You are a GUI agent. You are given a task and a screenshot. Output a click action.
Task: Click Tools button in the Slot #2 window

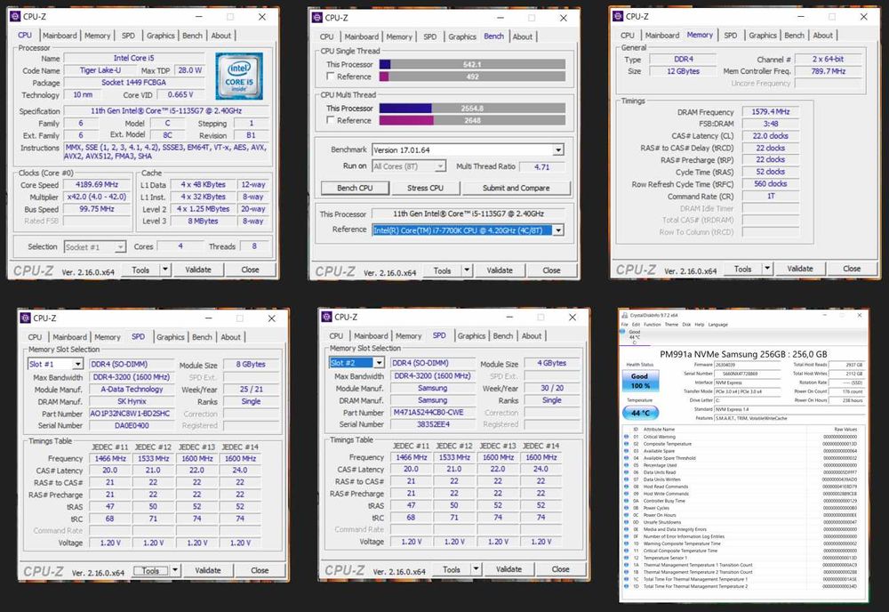[x=452, y=569]
